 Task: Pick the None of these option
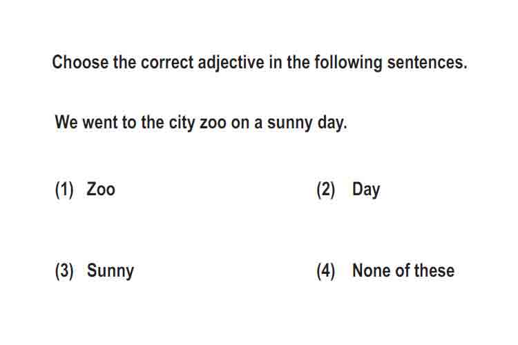[403, 270]
